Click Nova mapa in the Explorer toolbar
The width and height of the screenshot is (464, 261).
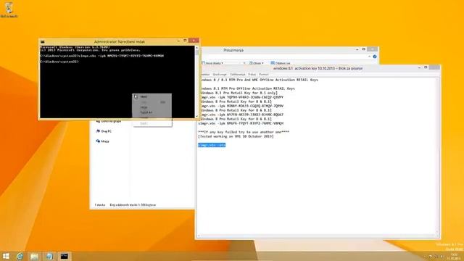click(212, 63)
